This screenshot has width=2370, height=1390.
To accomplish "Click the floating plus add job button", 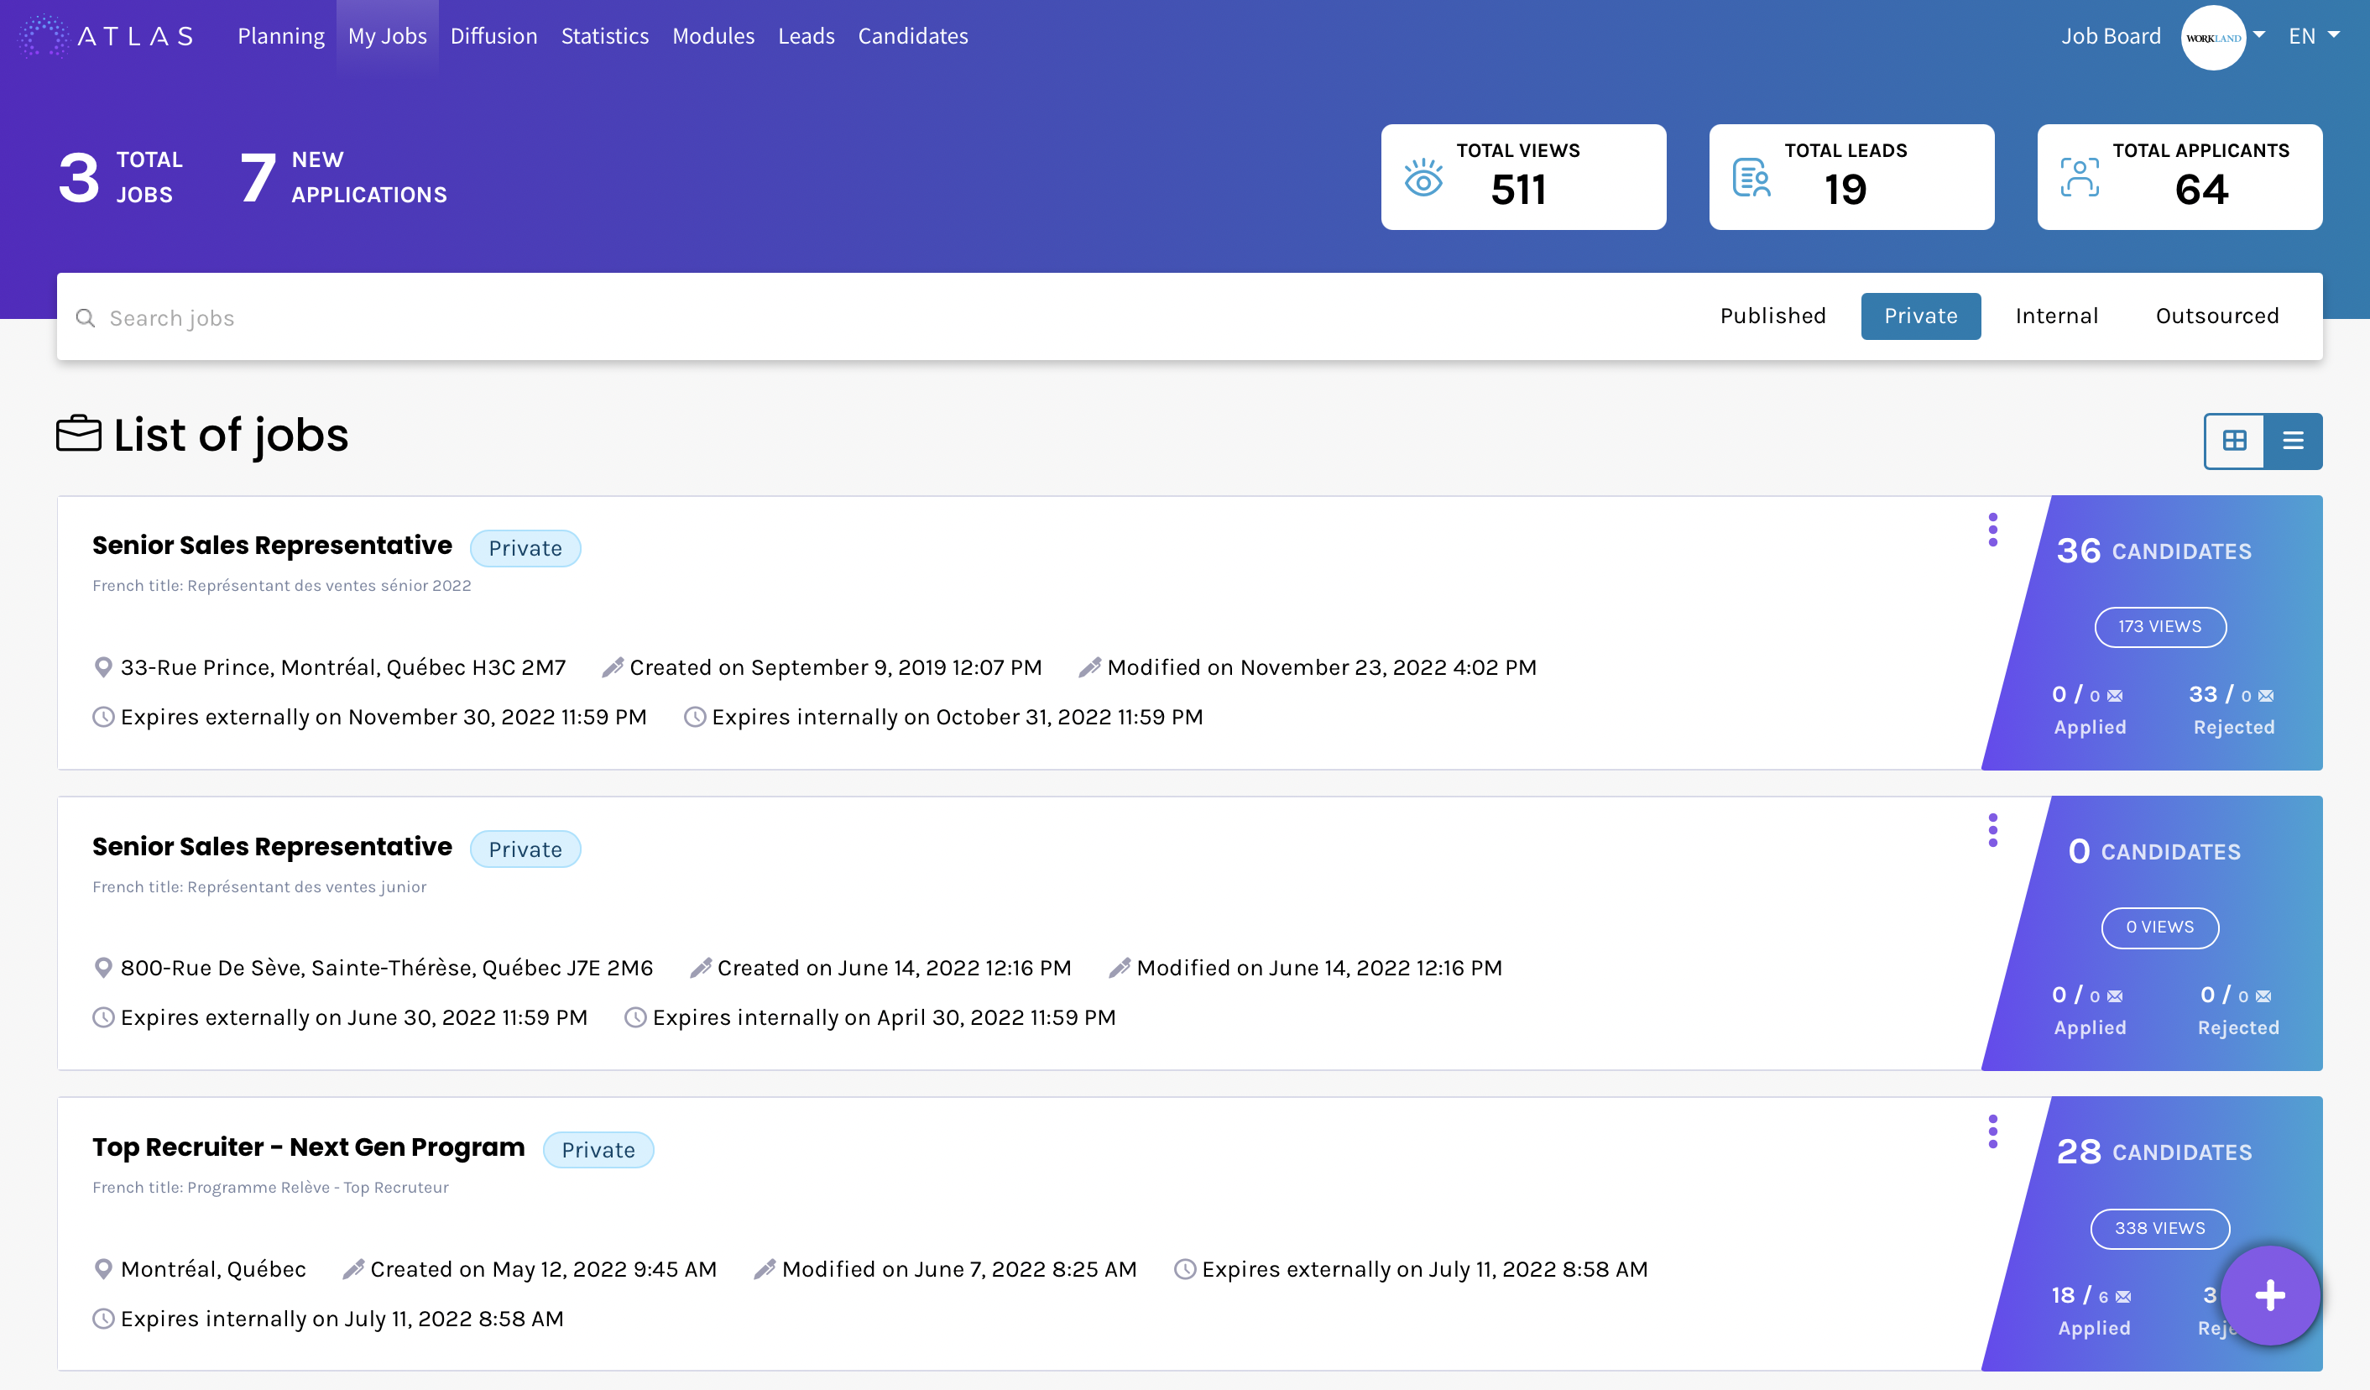I will [2269, 1295].
